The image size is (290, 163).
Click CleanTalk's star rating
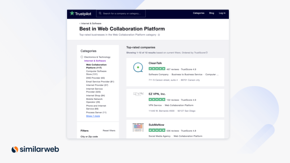point(157,69)
